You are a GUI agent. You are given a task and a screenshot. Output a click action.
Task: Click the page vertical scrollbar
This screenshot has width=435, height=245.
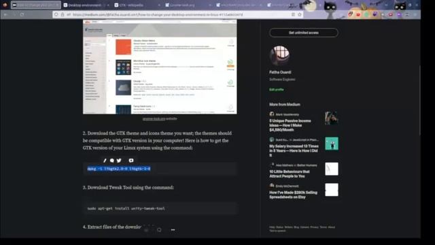point(419,100)
